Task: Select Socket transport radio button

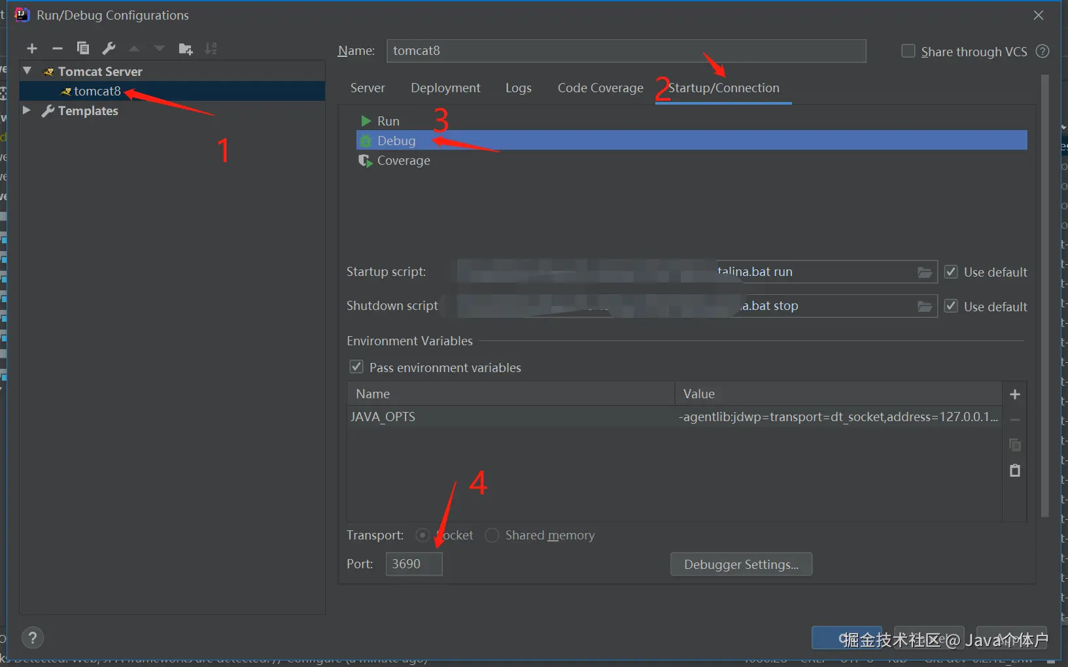Action: point(422,536)
